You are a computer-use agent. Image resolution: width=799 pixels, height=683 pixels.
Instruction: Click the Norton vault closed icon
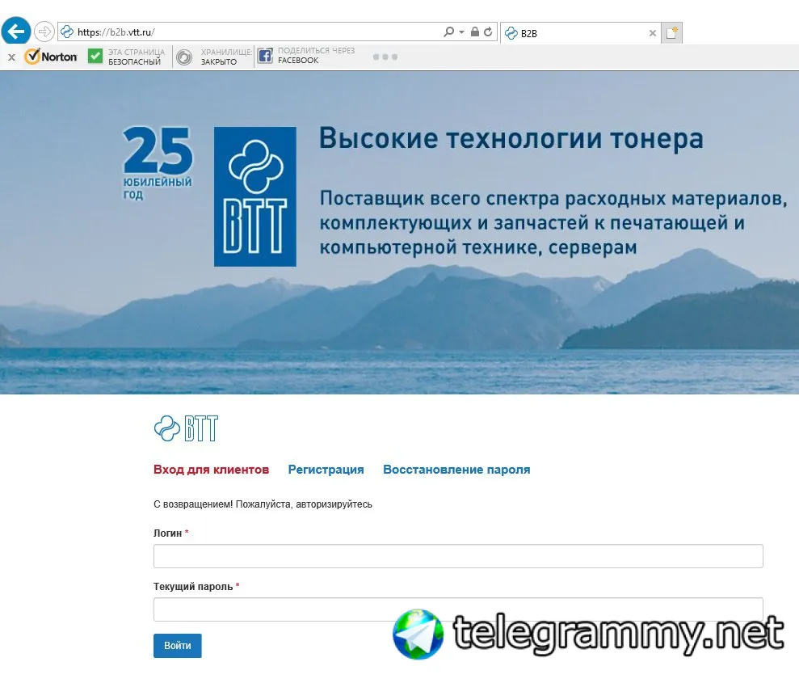click(184, 57)
